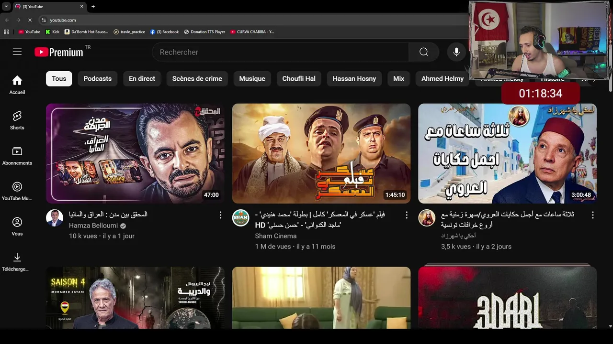
Task: Select the Tous filter chip
Action: tap(59, 79)
